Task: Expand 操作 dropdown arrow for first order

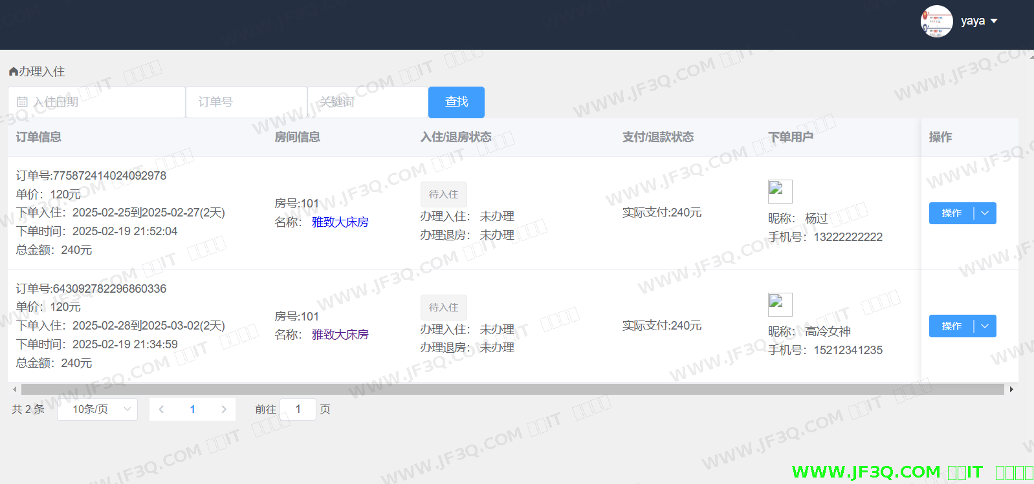Action: click(985, 213)
